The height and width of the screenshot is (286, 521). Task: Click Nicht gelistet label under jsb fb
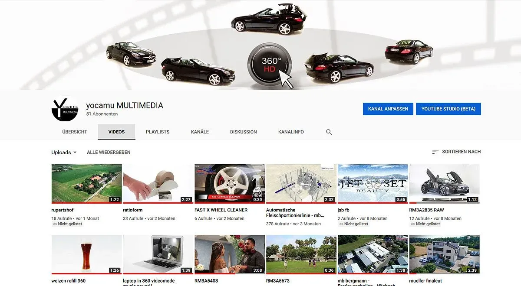pos(353,224)
